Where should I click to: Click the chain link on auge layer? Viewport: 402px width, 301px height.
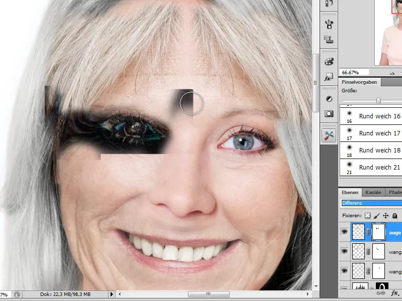[368, 232]
